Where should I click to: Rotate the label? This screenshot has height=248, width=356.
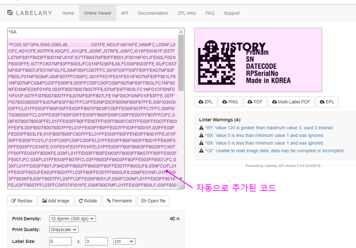coord(88,201)
